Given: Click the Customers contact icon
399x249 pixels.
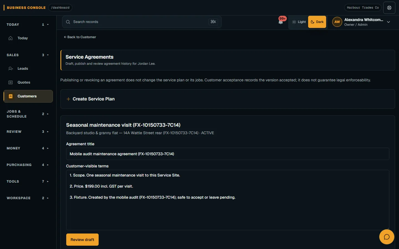Looking at the screenshot, I should coord(11,96).
